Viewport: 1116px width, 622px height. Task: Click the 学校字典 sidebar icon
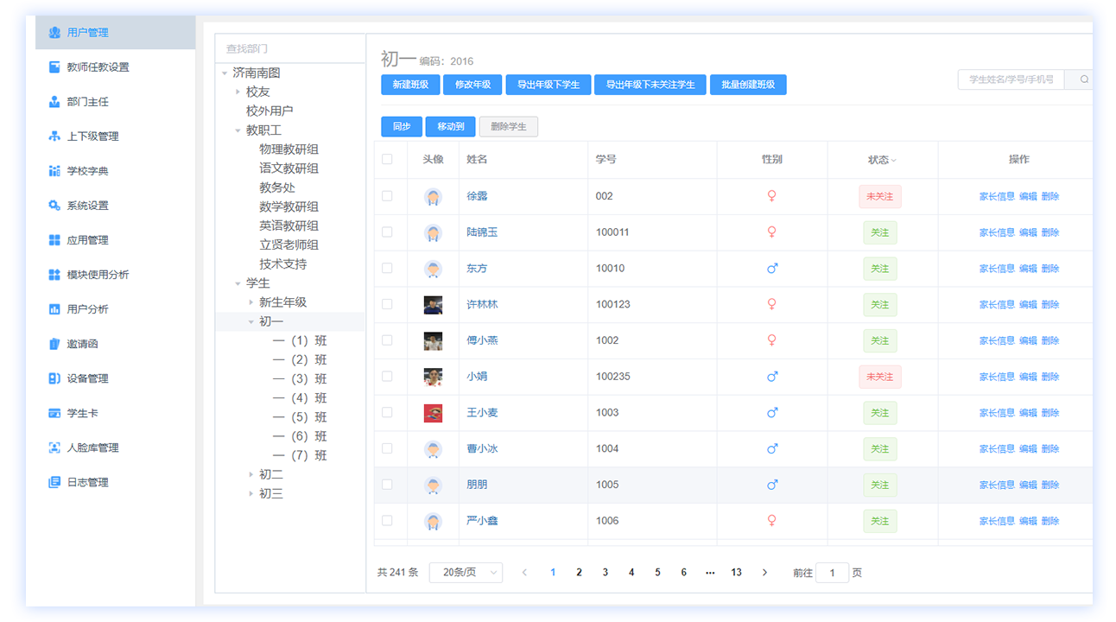(54, 171)
